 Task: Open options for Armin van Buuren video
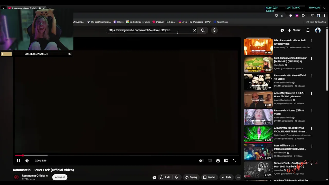(311, 128)
